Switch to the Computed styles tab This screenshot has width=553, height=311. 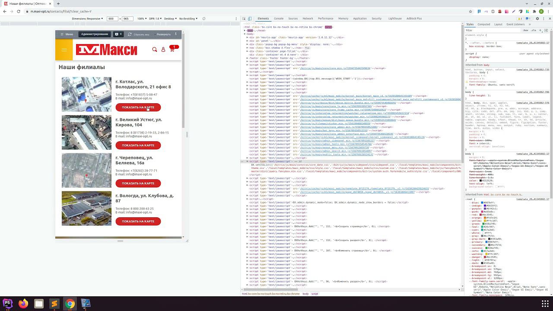coord(484,24)
